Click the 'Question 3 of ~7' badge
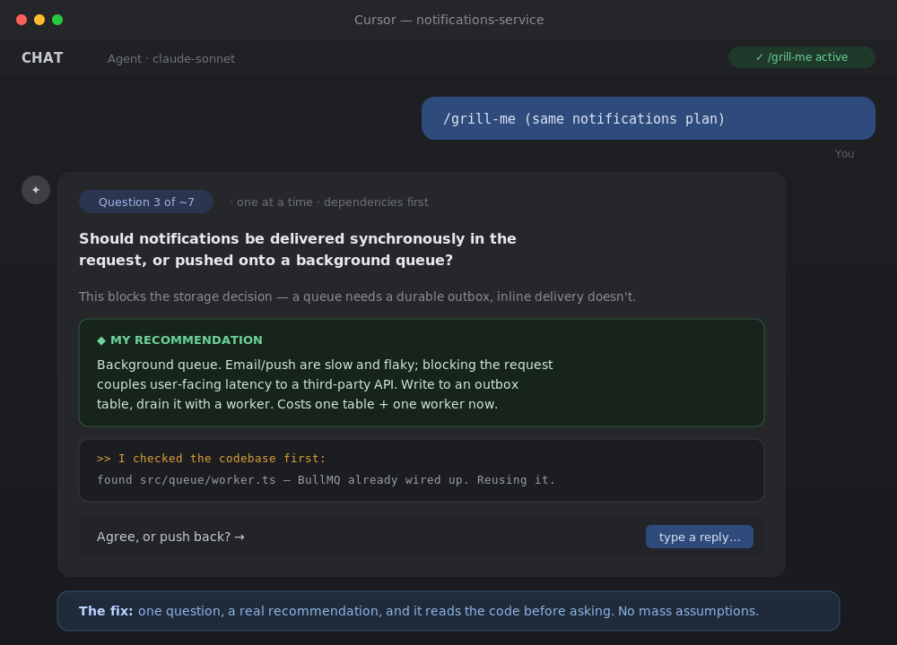 click(x=146, y=202)
